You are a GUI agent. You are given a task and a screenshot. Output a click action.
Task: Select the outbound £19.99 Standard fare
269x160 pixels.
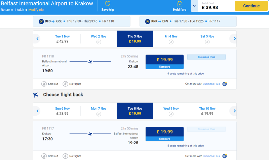[164, 62]
